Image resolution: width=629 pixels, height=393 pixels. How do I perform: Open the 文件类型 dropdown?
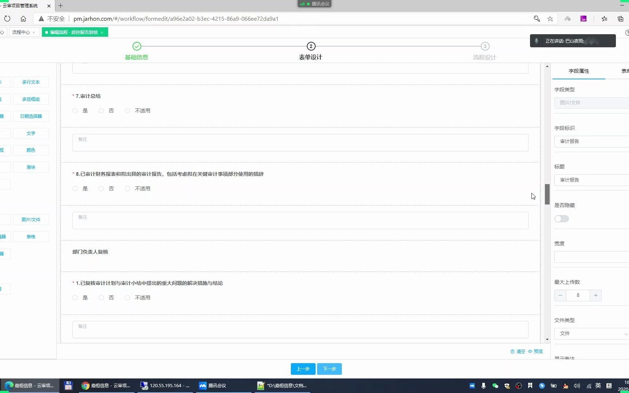click(x=592, y=334)
